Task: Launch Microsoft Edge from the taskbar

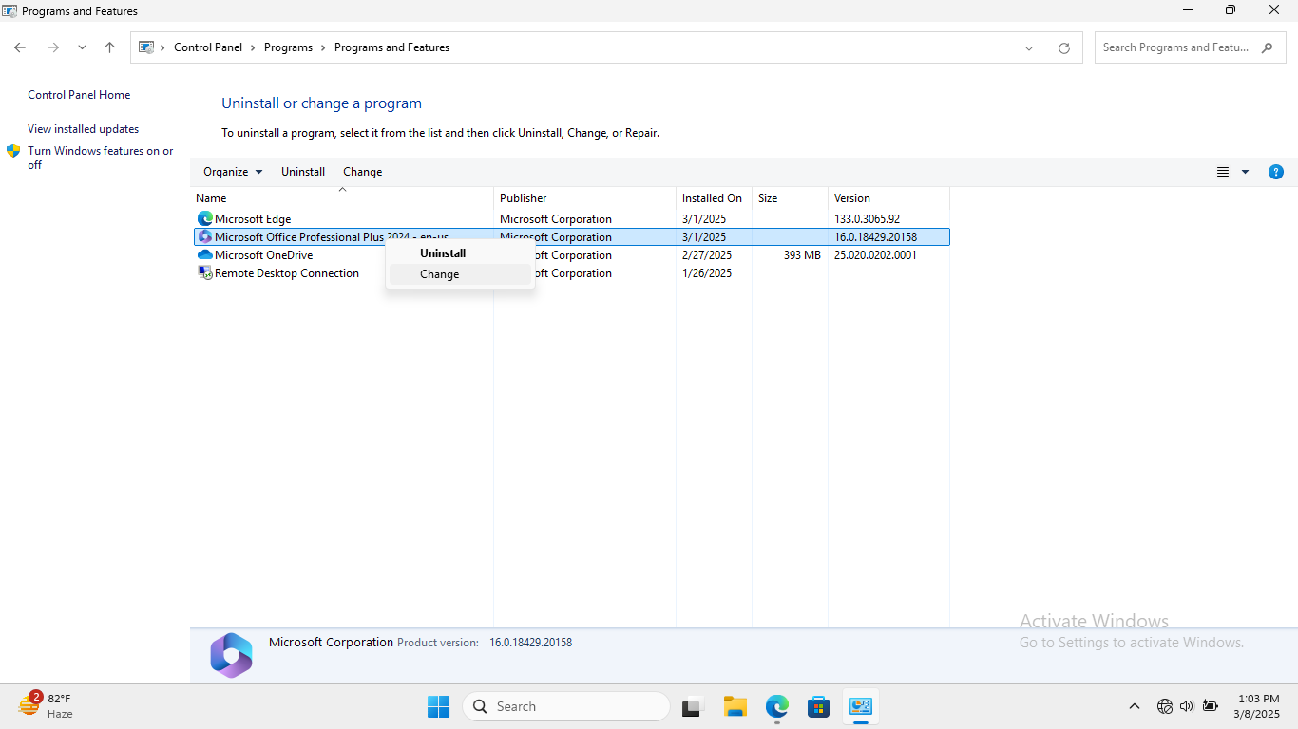Action: 777,706
